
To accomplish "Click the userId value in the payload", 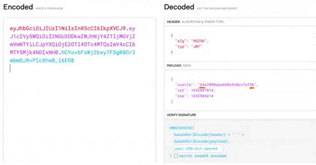I will point(227,85).
